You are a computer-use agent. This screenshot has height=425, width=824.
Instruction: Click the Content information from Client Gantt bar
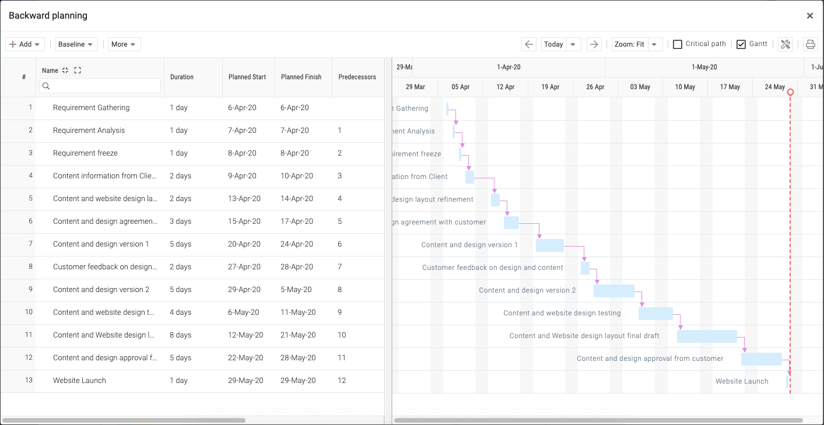(x=469, y=177)
